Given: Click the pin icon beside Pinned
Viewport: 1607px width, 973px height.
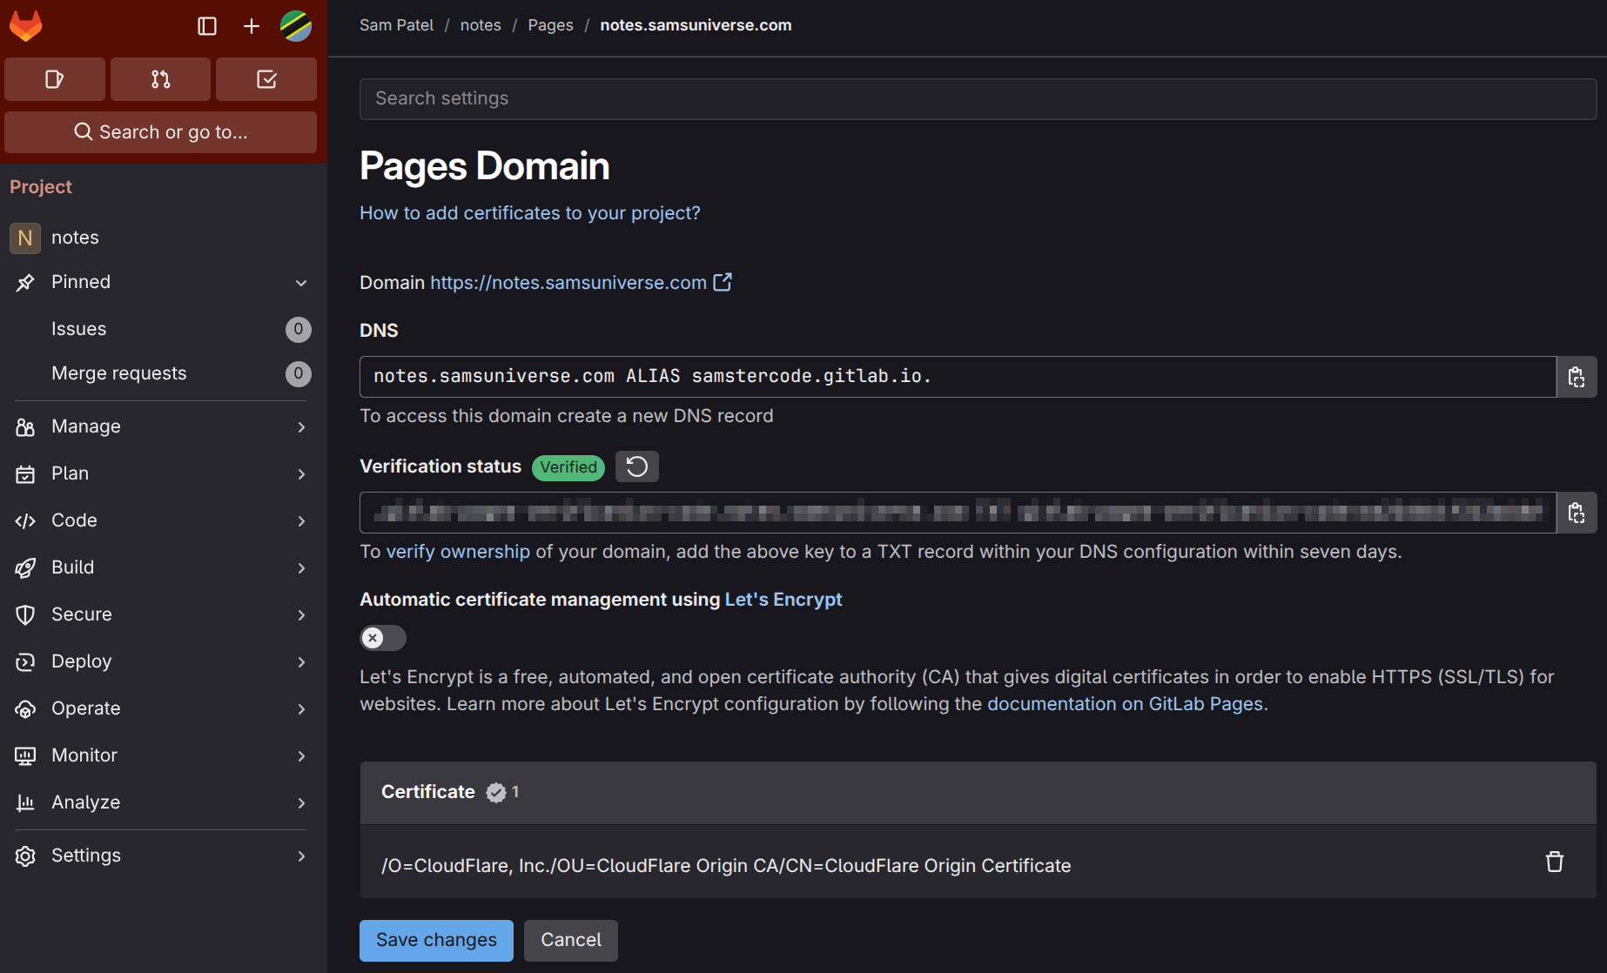Looking at the screenshot, I should [x=25, y=282].
